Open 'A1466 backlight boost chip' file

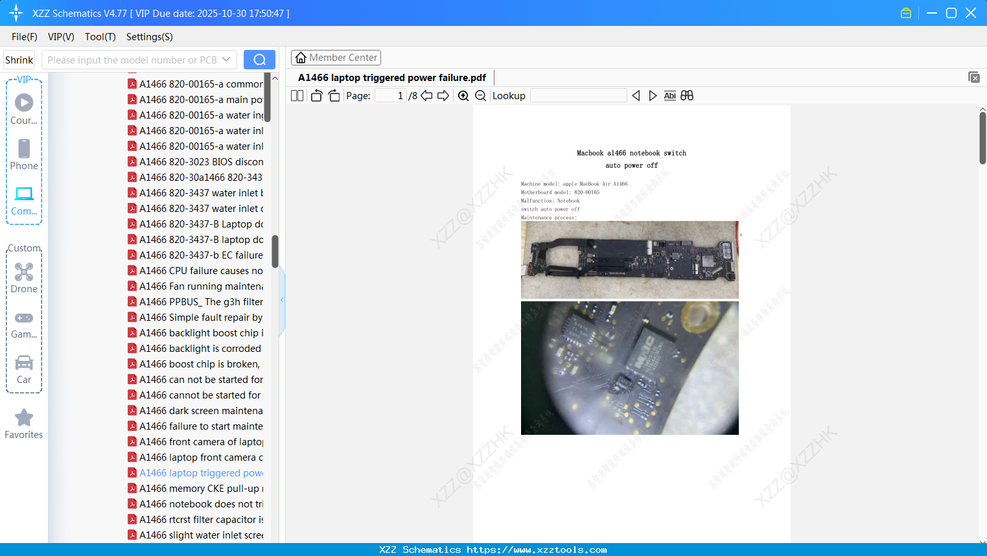click(x=195, y=333)
